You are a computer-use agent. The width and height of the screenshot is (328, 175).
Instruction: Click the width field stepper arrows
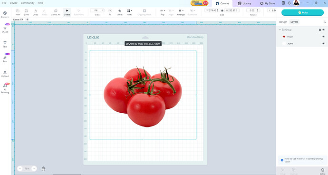(x=218, y=10)
